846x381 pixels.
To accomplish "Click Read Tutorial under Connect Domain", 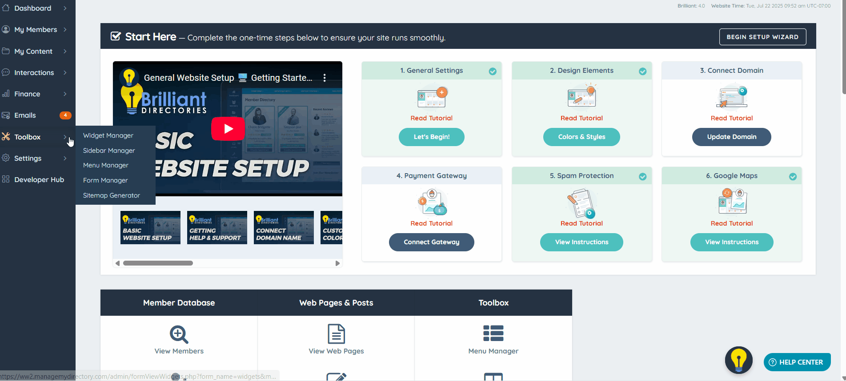I will (732, 118).
